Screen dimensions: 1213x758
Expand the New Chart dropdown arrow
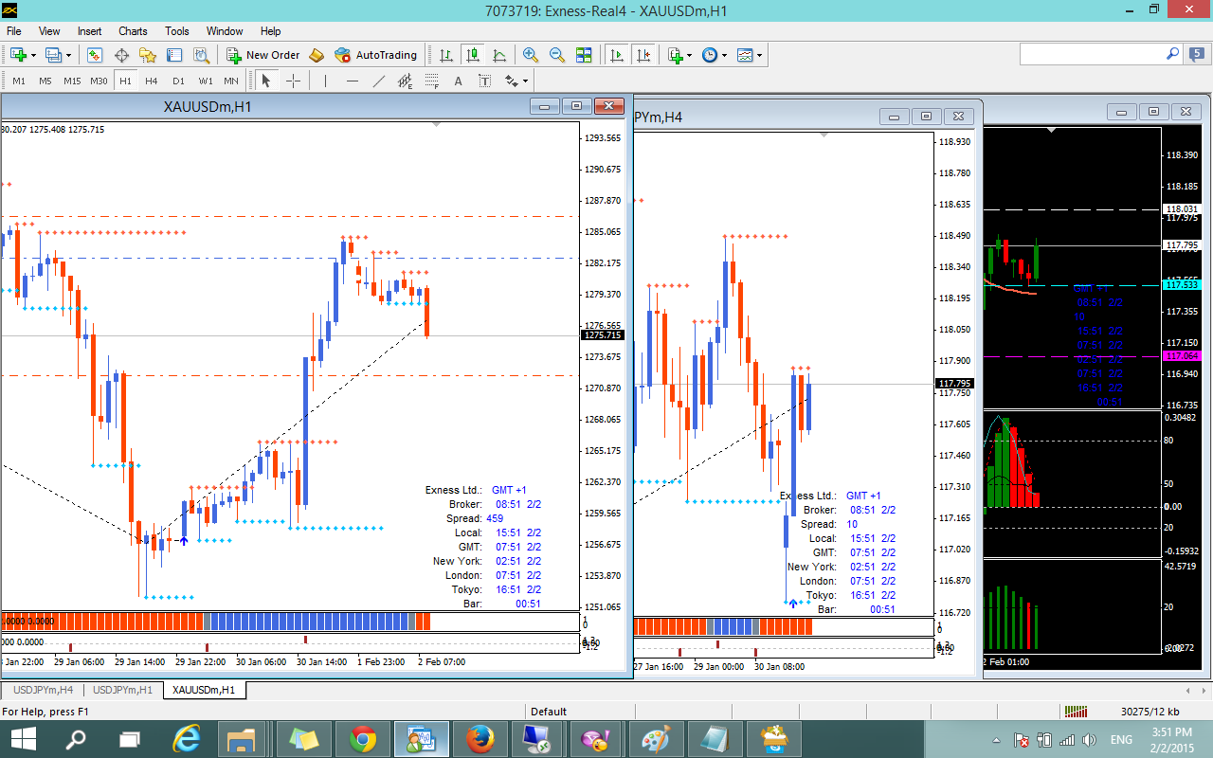pos(33,55)
